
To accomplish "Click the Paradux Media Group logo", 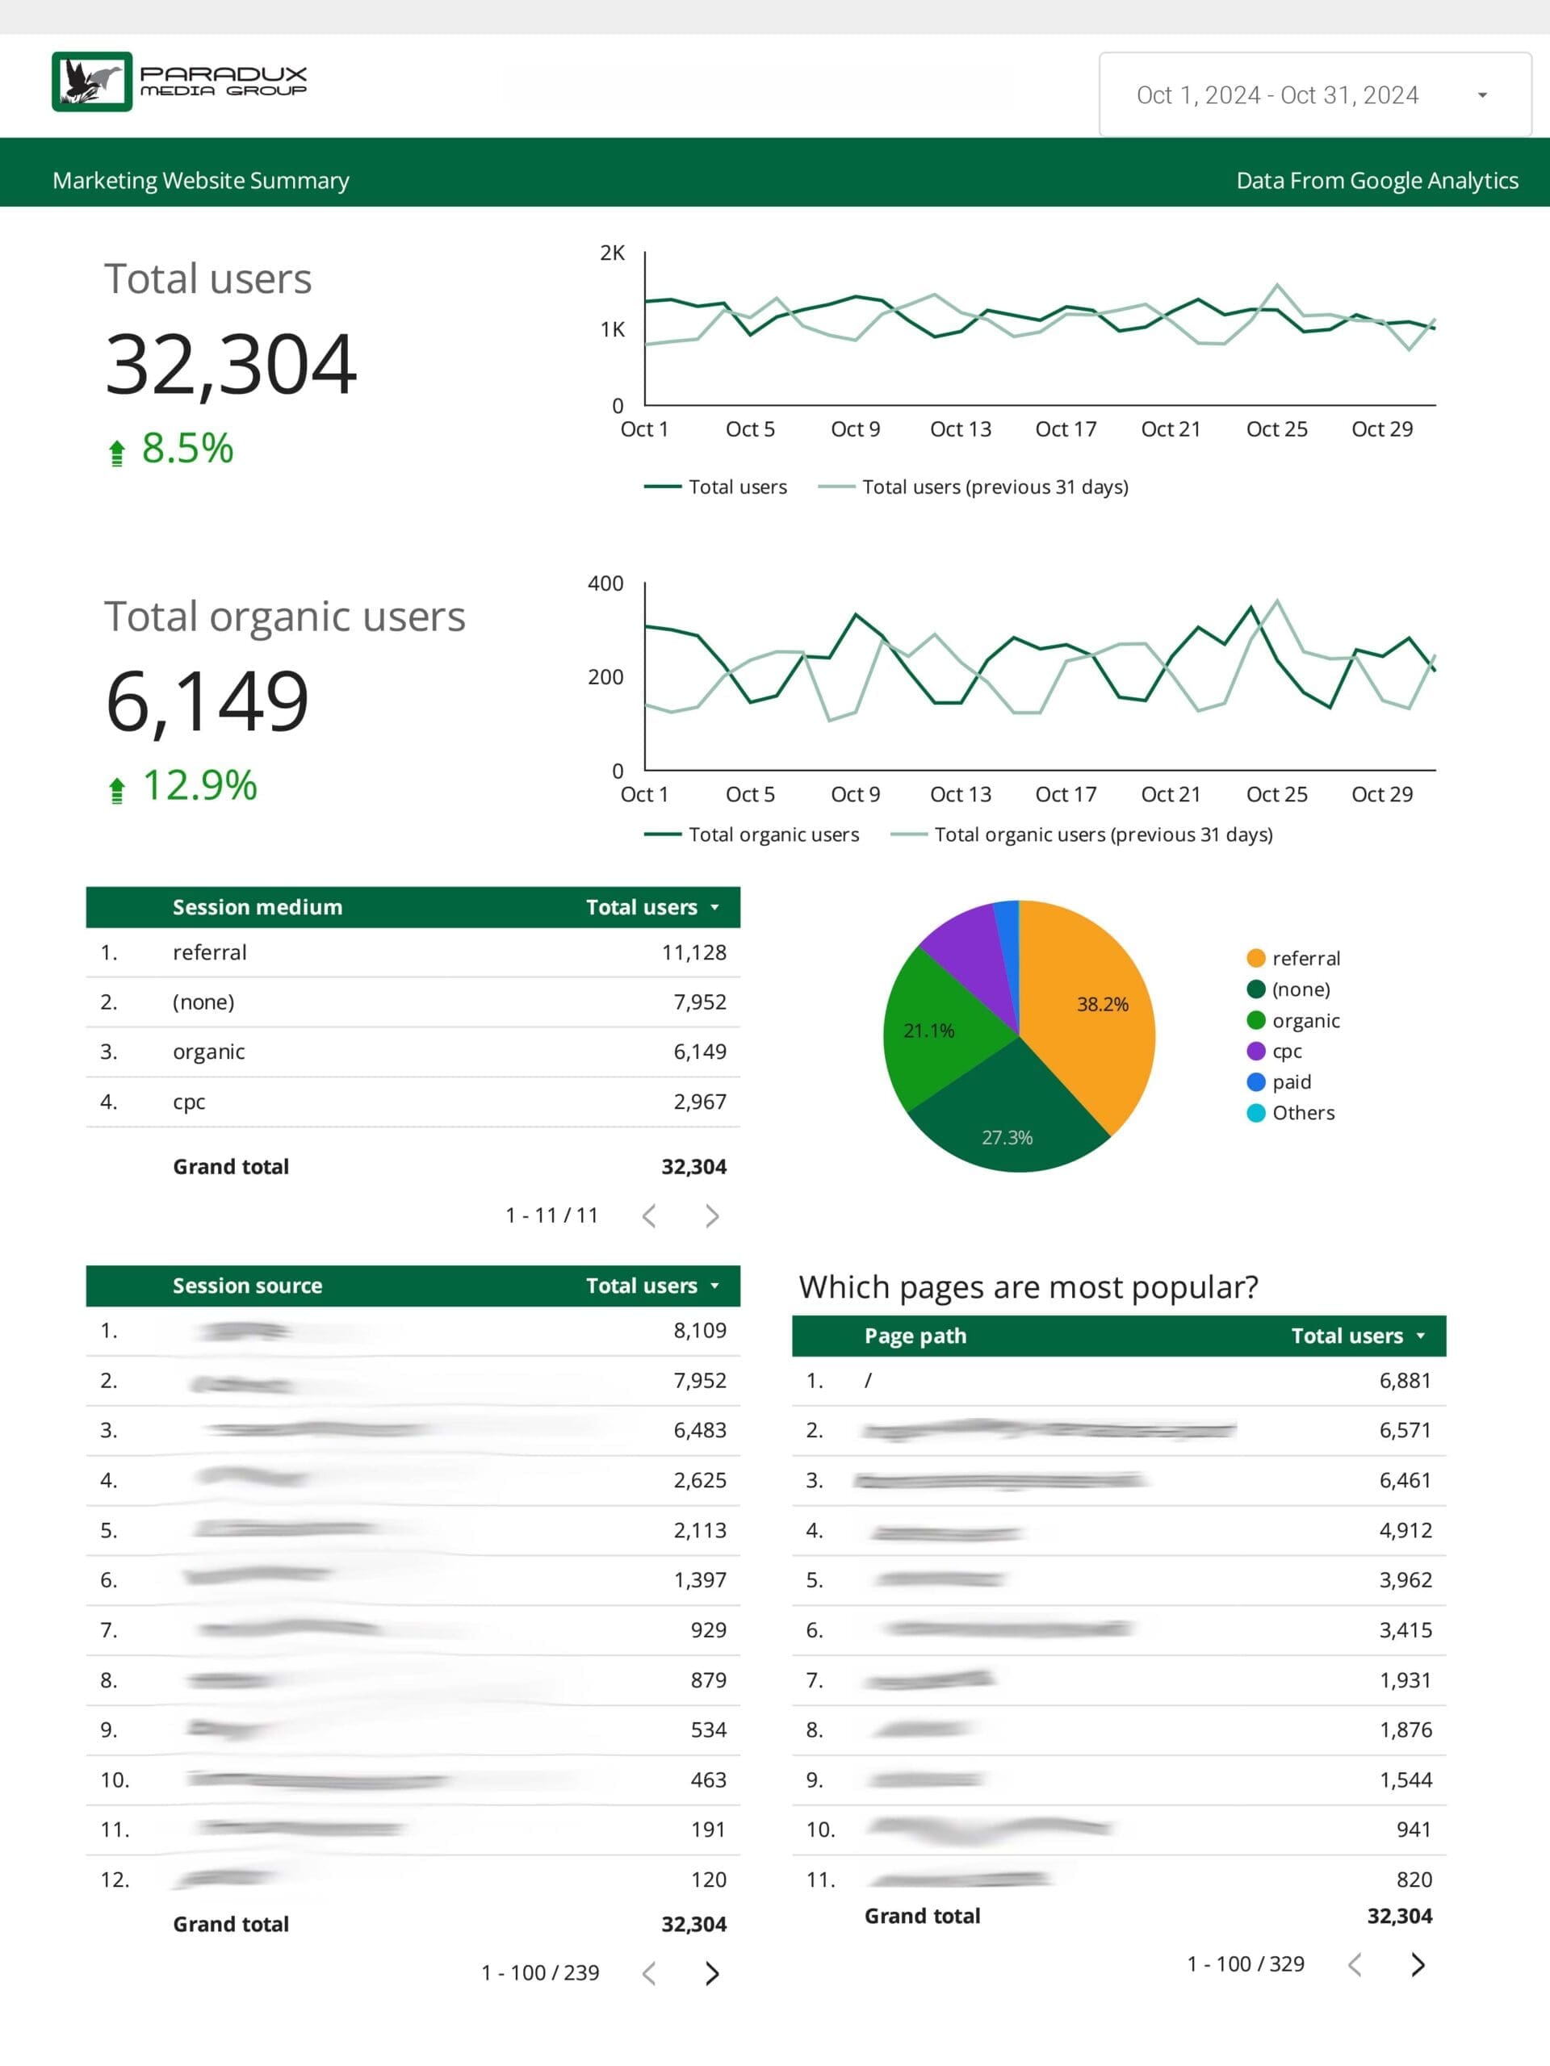I will [x=179, y=82].
